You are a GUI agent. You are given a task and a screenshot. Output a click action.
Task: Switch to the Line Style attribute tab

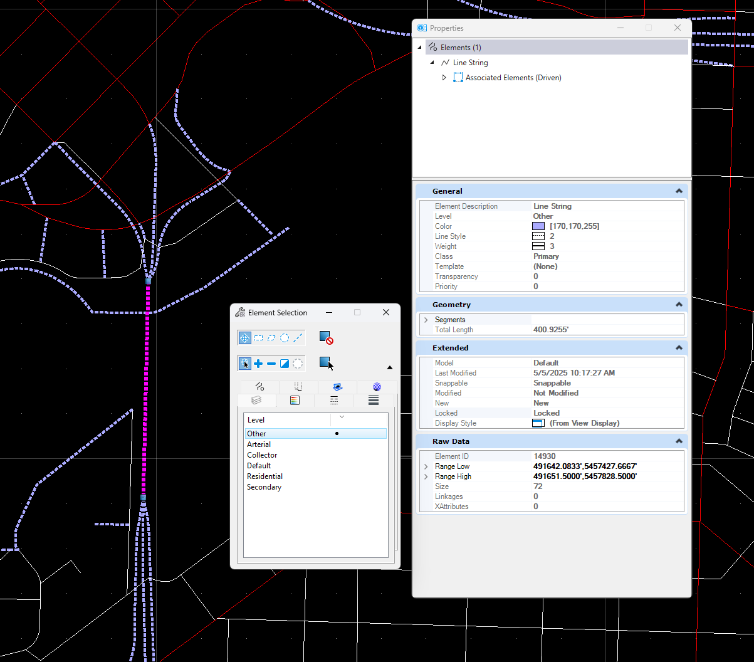click(x=334, y=401)
